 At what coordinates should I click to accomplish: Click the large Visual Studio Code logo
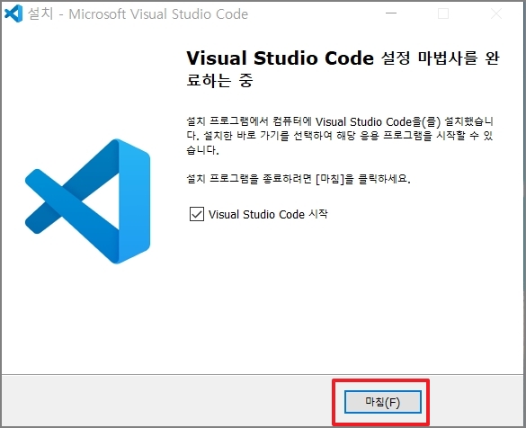click(x=88, y=201)
